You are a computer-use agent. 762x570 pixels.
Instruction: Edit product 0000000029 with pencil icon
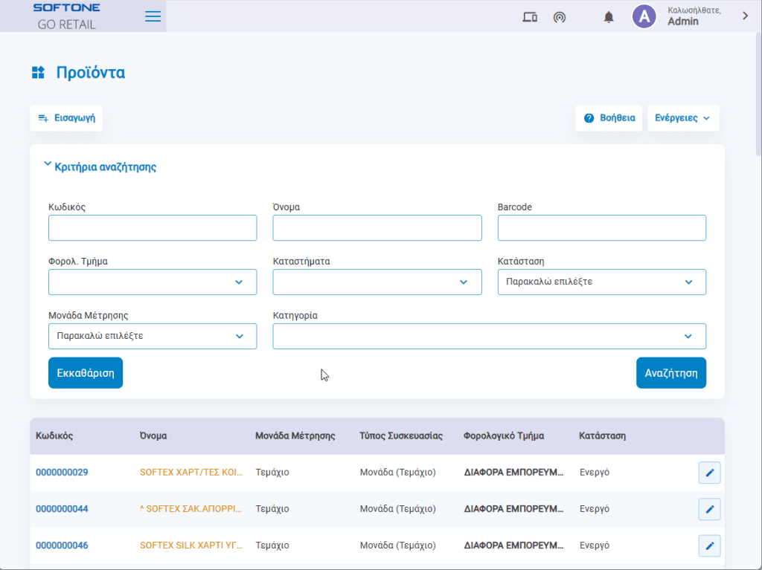[x=709, y=473]
